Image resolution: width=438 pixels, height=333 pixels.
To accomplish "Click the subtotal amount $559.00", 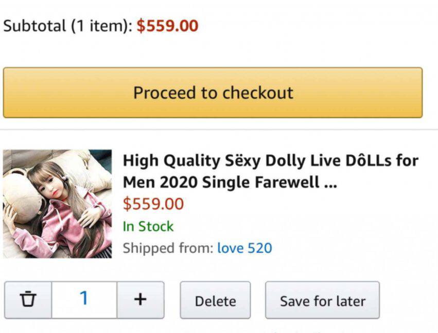I will (x=167, y=26).
